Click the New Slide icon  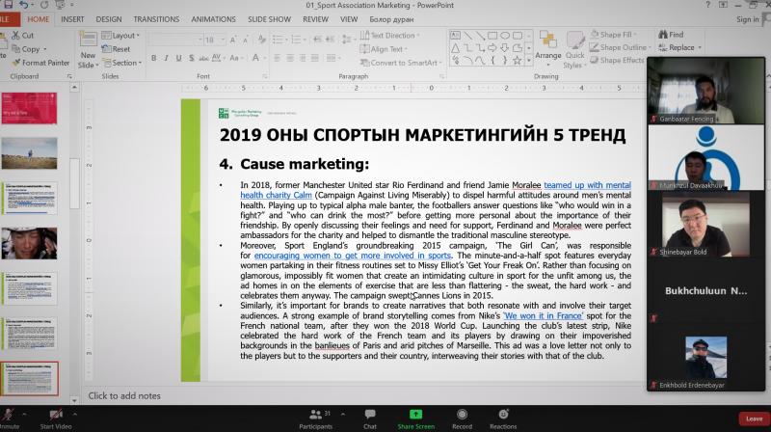[88, 40]
